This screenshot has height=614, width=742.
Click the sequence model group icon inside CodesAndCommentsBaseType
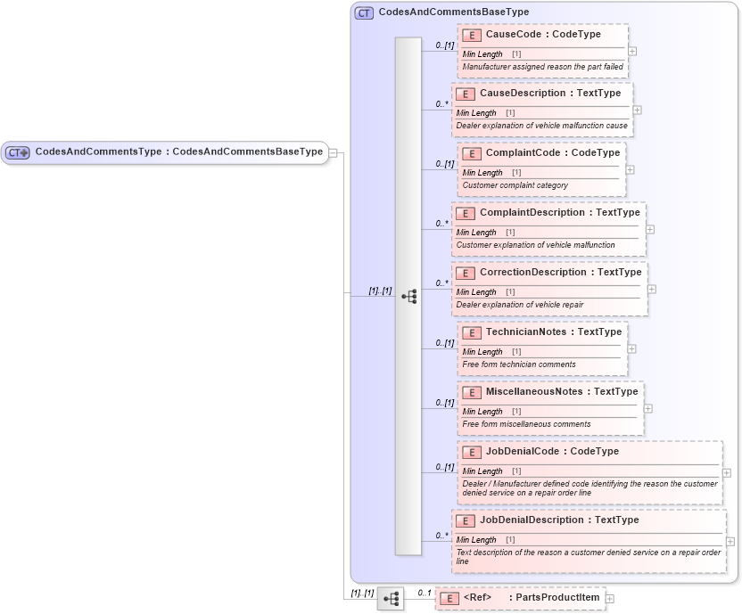pyautogui.click(x=409, y=297)
